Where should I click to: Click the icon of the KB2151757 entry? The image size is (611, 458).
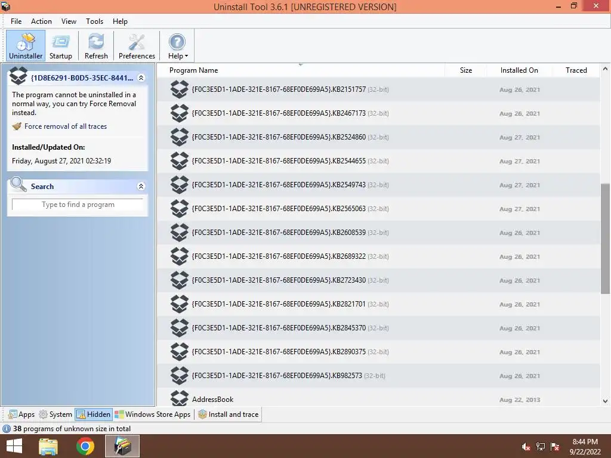(x=180, y=89)
